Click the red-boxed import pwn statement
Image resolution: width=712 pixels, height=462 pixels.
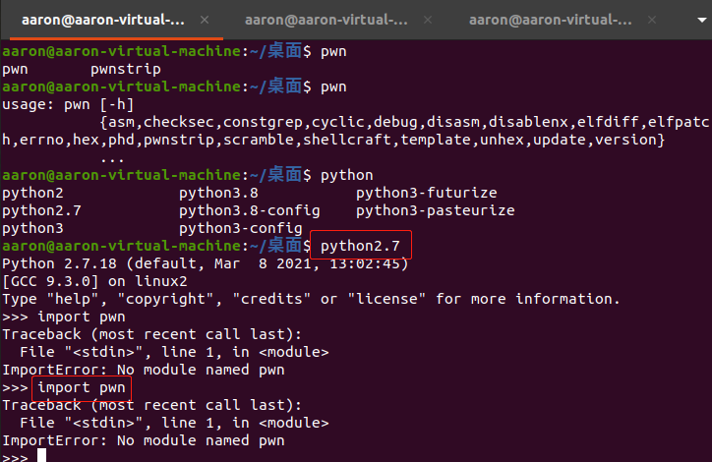[x=82, y=387]
